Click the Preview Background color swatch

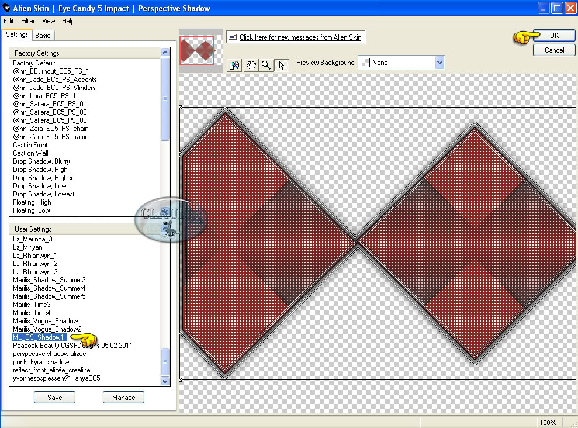pyautogui.click(x=365, y=63)
